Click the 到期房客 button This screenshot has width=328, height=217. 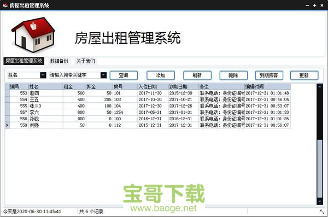click(x=269, y=75)
